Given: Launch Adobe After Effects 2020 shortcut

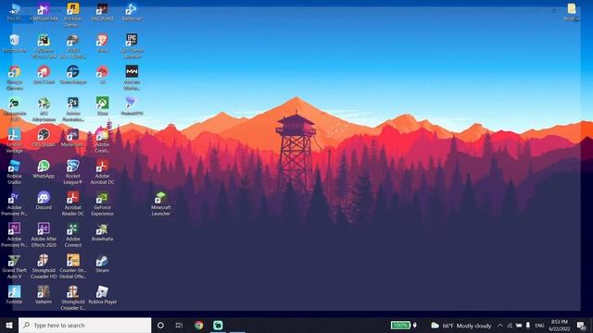Looking at the screenshot, I should click(x=44, y=234).
